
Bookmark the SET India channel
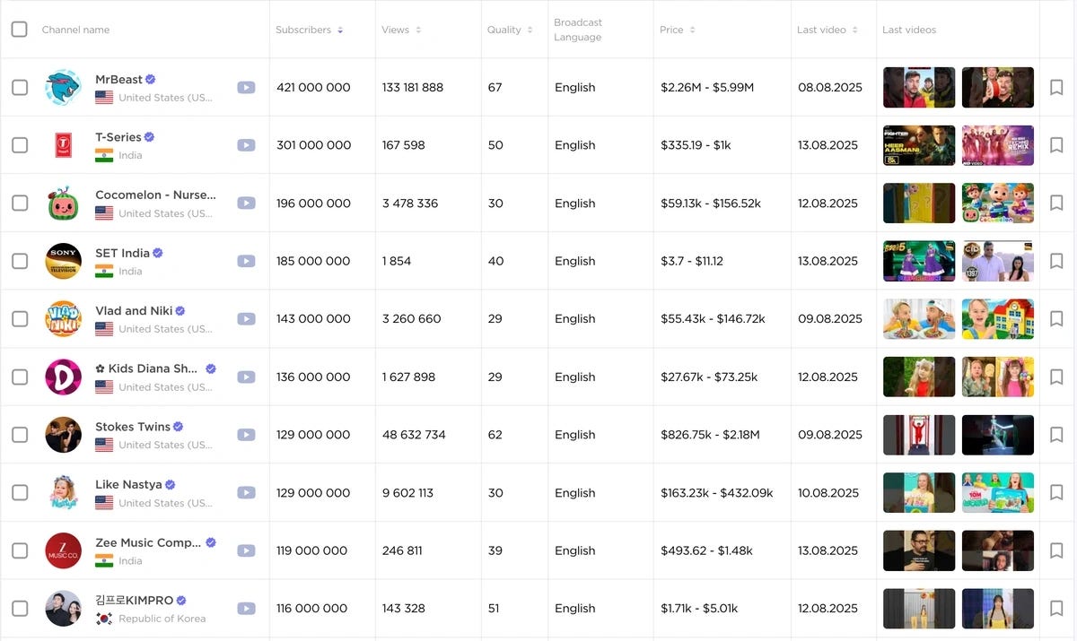click(x=1056, y=261)
